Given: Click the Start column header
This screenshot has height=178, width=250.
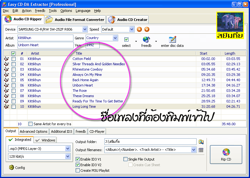Looking at the screenshot, I should (208, 53).
